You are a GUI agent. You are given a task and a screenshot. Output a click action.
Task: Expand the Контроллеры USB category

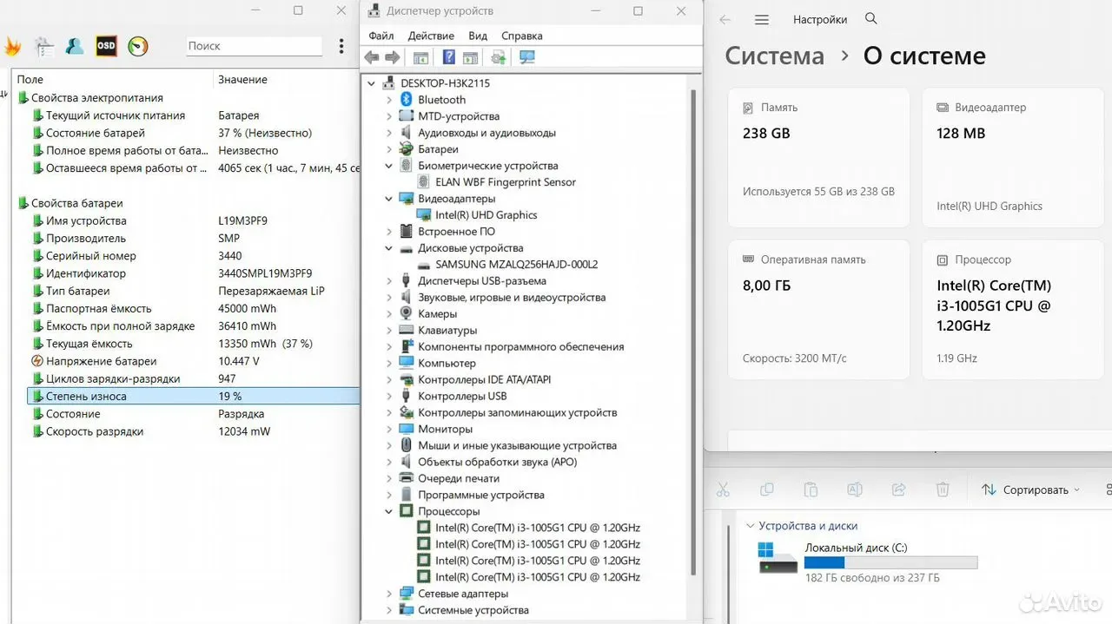click(389, 396)
